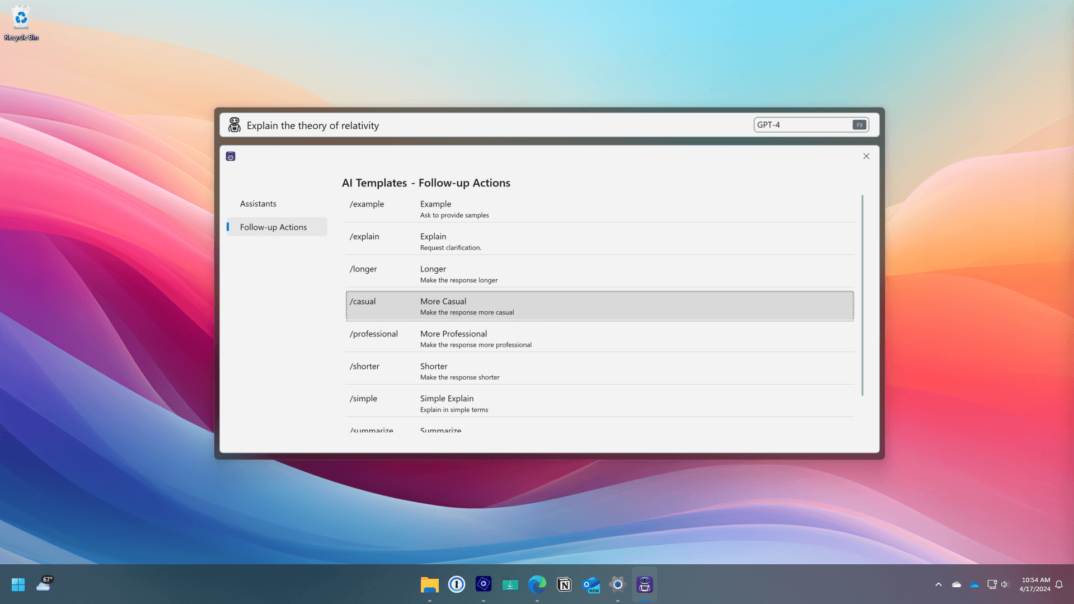Viewport: 1074px width, 604px height.
Task: Start Microsoft Edge from the taskbar
Action: tap(537, 584)
